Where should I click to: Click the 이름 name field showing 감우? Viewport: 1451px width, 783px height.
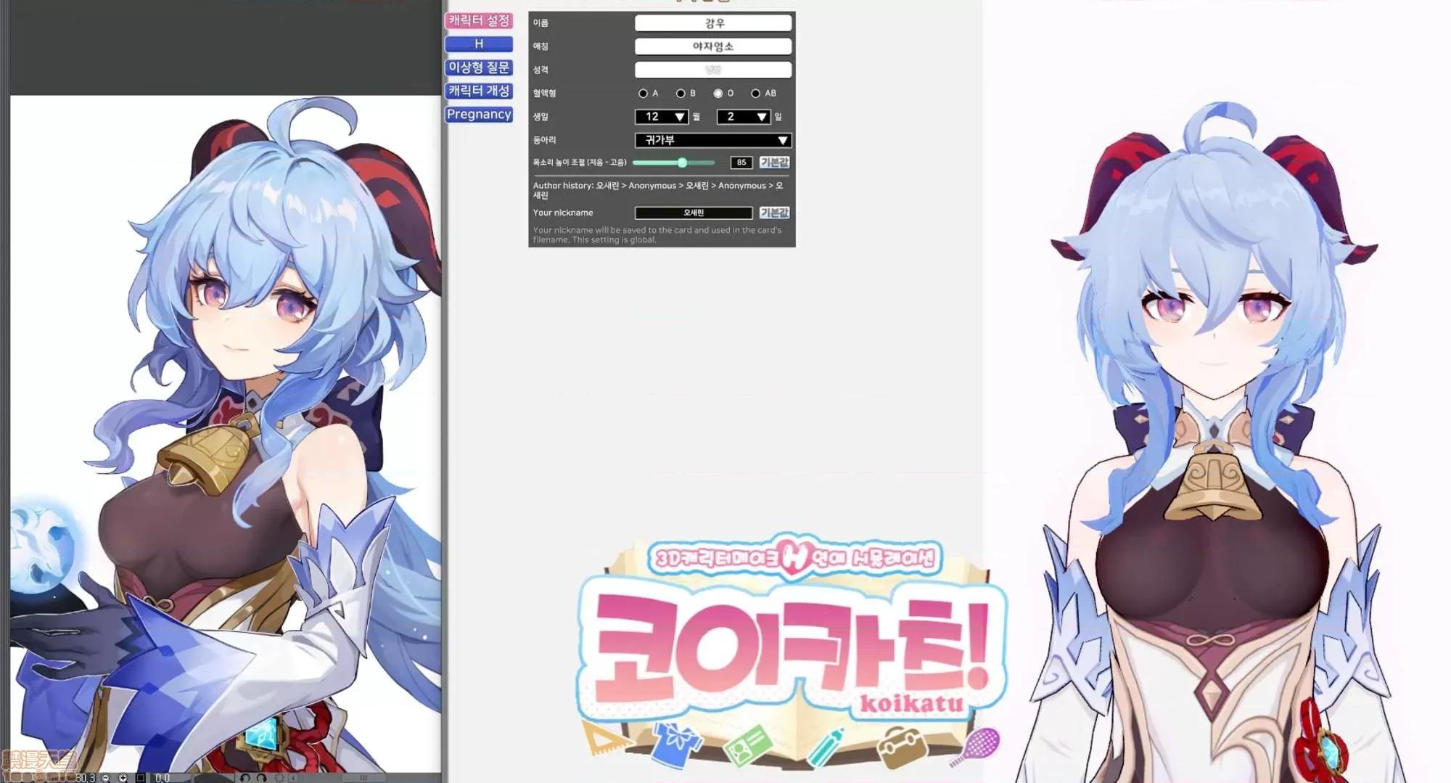(x=713, y=23)
